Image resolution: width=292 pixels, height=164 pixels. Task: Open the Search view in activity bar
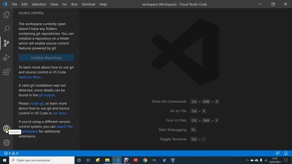coord(6,29)
